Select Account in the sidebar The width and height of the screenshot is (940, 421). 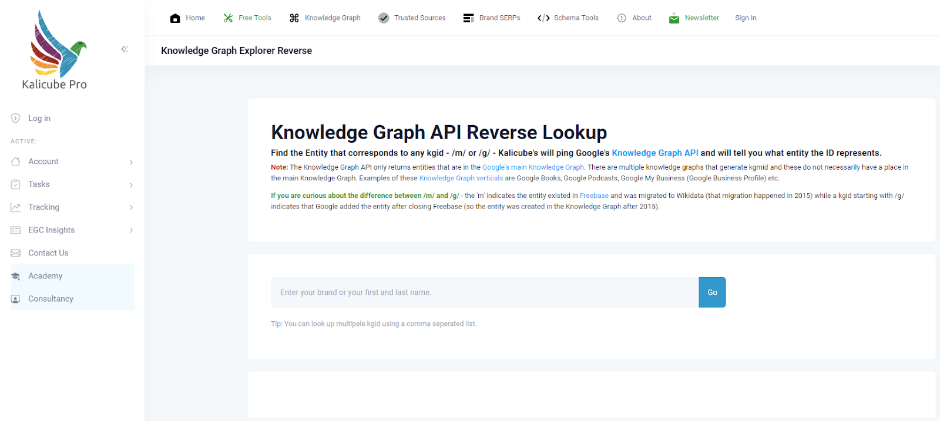click(x=43, y=161)
